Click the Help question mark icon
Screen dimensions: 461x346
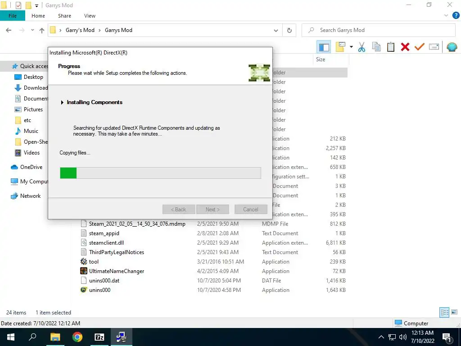(x=456, y=16)
